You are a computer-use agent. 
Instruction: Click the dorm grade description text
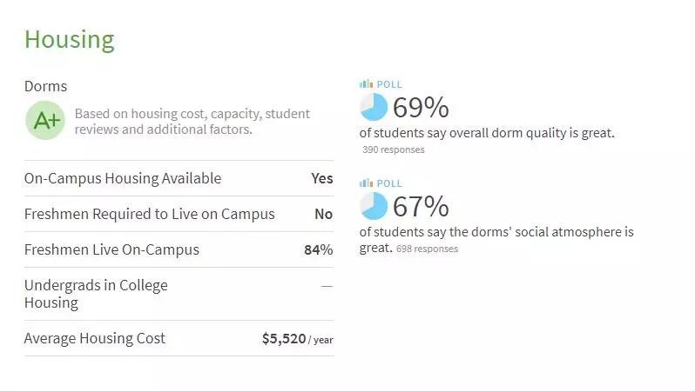192,122
